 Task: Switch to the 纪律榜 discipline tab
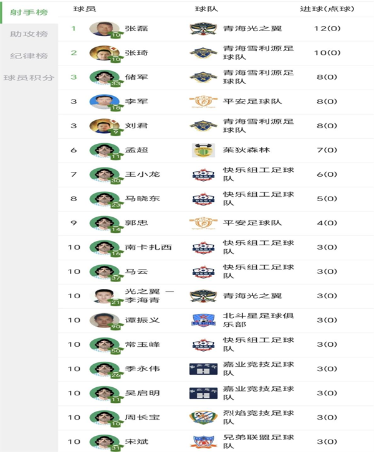pos(29,55)
